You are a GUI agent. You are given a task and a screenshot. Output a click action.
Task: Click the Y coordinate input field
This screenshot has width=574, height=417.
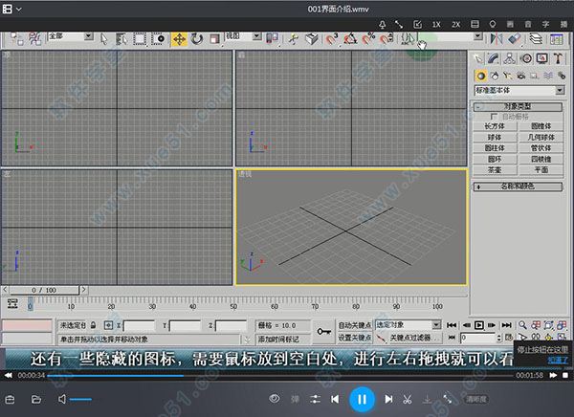186,325
